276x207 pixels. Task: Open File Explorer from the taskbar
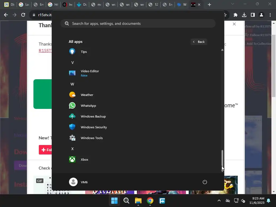point(138,201)
